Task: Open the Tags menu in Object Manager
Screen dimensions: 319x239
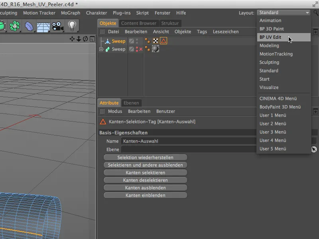Action: [x=202, y=32]
